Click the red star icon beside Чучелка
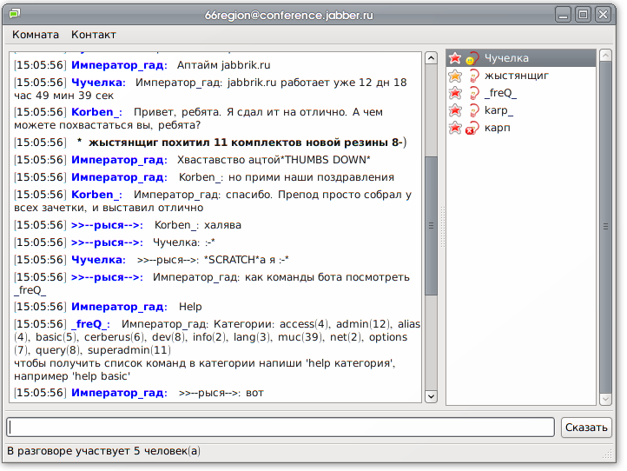 [455, 58]
